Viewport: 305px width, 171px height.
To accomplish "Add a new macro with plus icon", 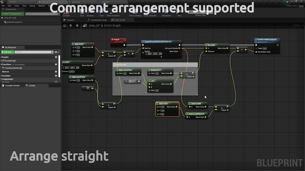I will pos(56,72).
